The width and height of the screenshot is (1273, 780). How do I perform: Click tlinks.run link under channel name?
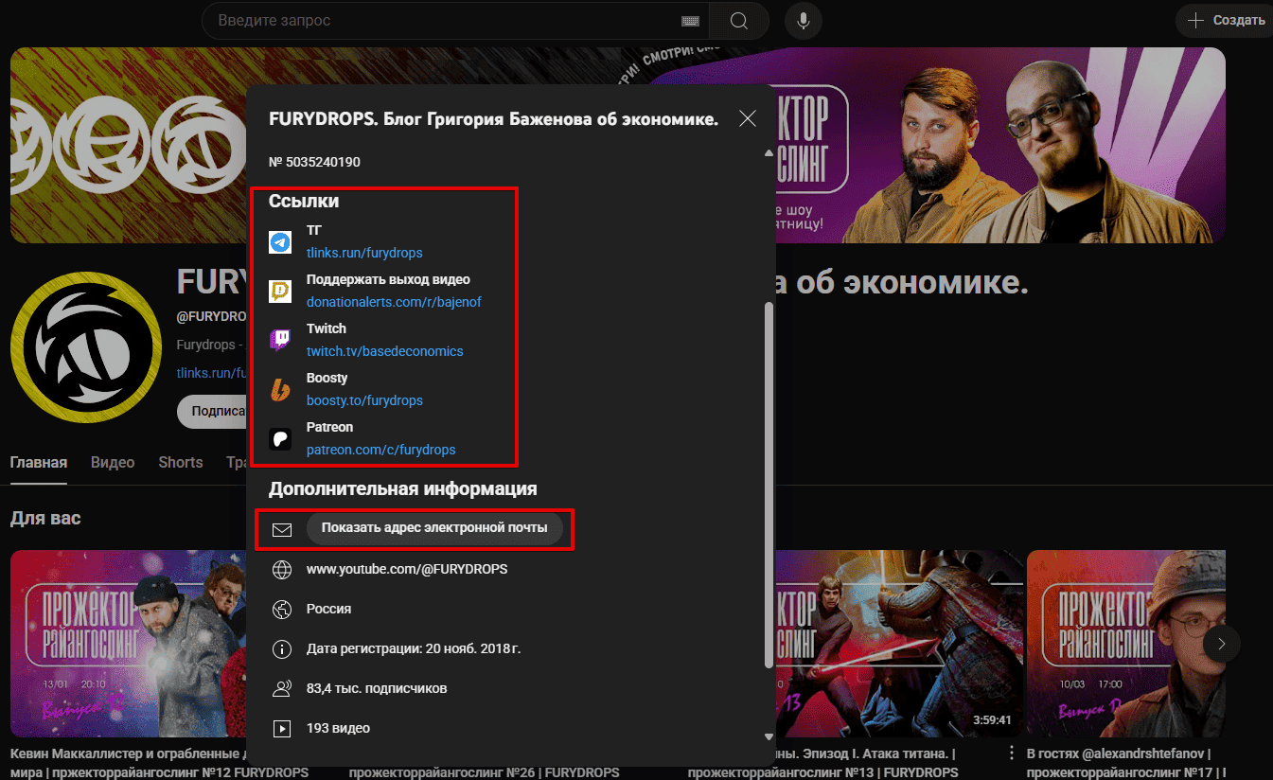pos(211,373)
